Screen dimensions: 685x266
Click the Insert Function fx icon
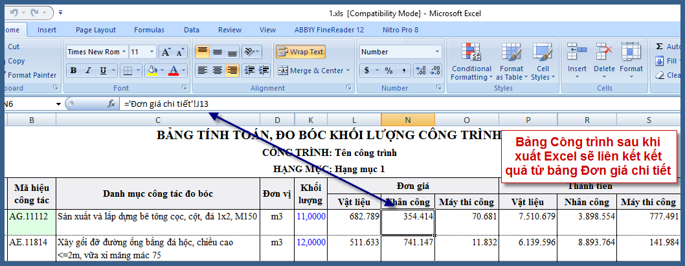point(111,104)
